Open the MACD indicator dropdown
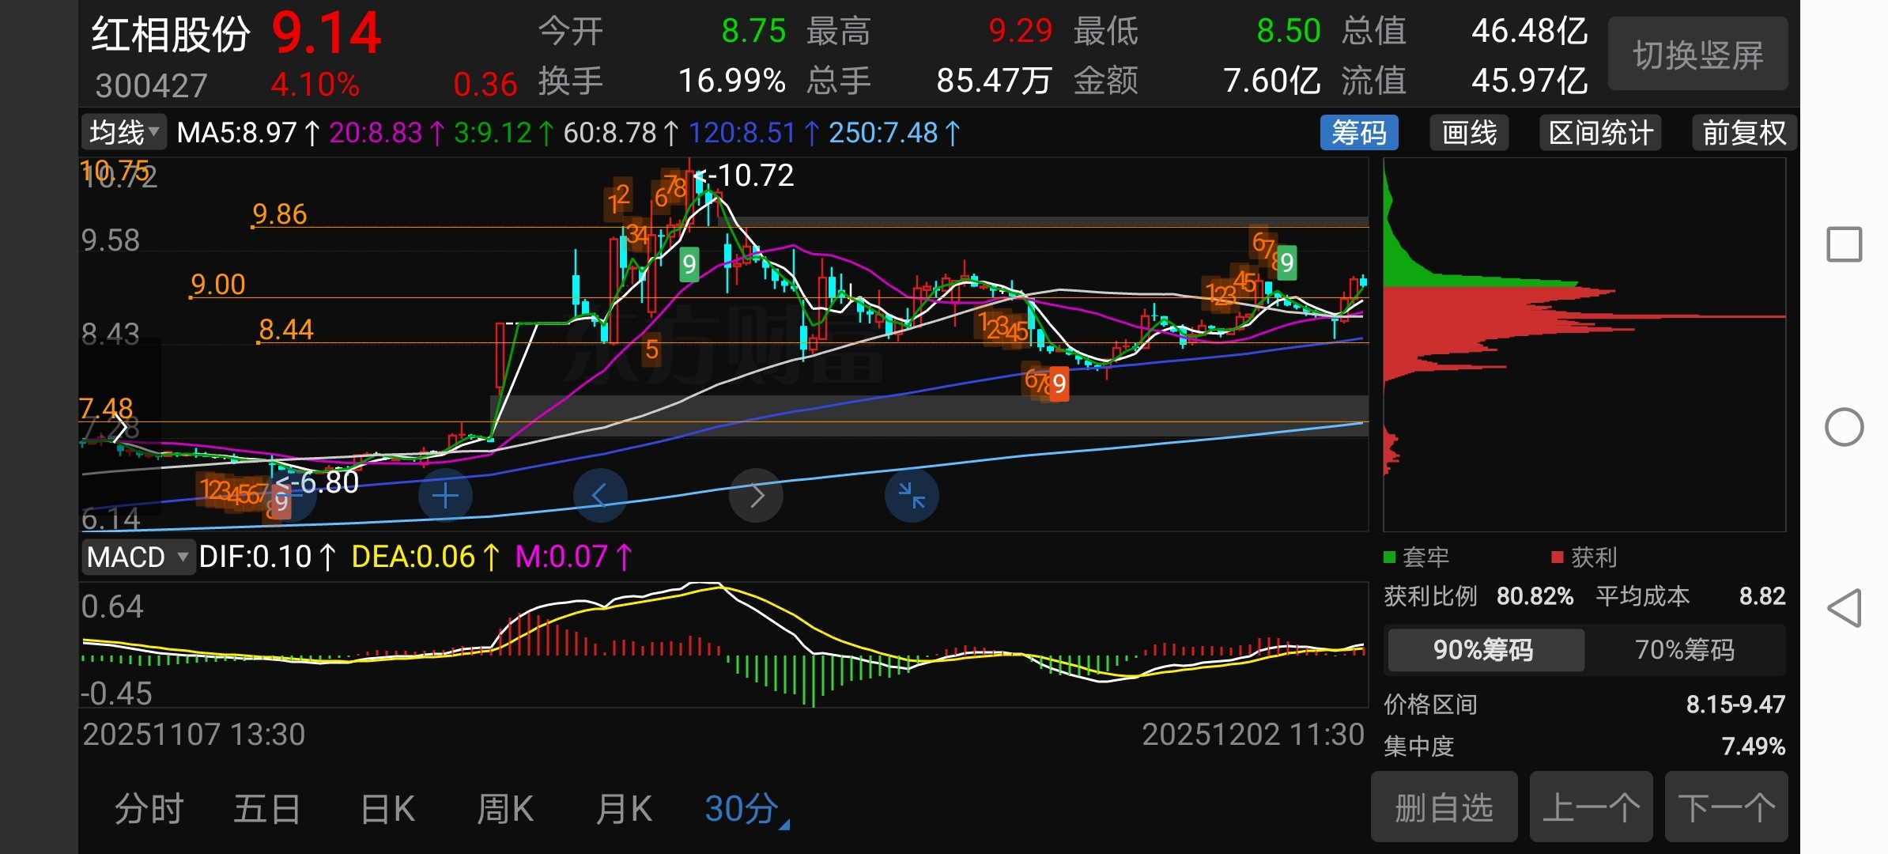The height and width of the screenshot is (854, 1888). click(138, 557)
